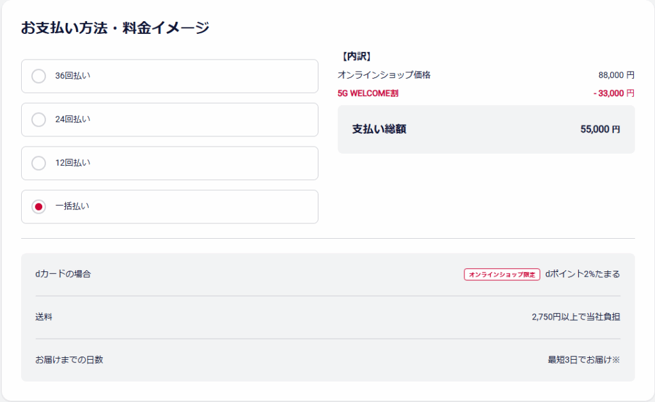Pick the 12回払い installment radio button
The image size is (655, 402).
(x=39, y=163)
